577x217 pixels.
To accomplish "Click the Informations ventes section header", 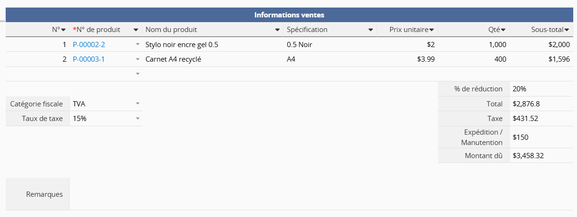I will click(289, 15).
